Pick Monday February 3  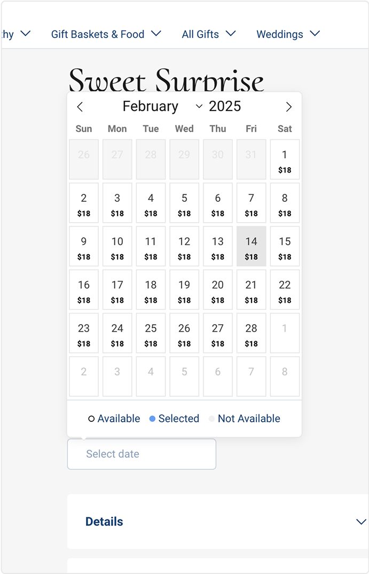117,203
